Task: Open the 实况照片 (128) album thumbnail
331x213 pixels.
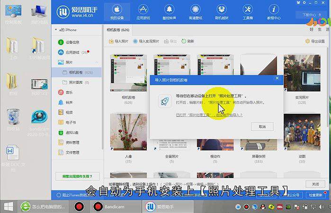Action: [x=302, y=73]
